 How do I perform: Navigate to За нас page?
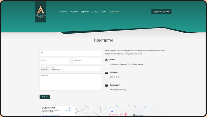point(95,12)
